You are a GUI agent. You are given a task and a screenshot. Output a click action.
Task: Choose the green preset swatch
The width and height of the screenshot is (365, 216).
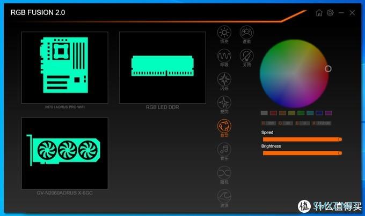(x=301, y=113)
